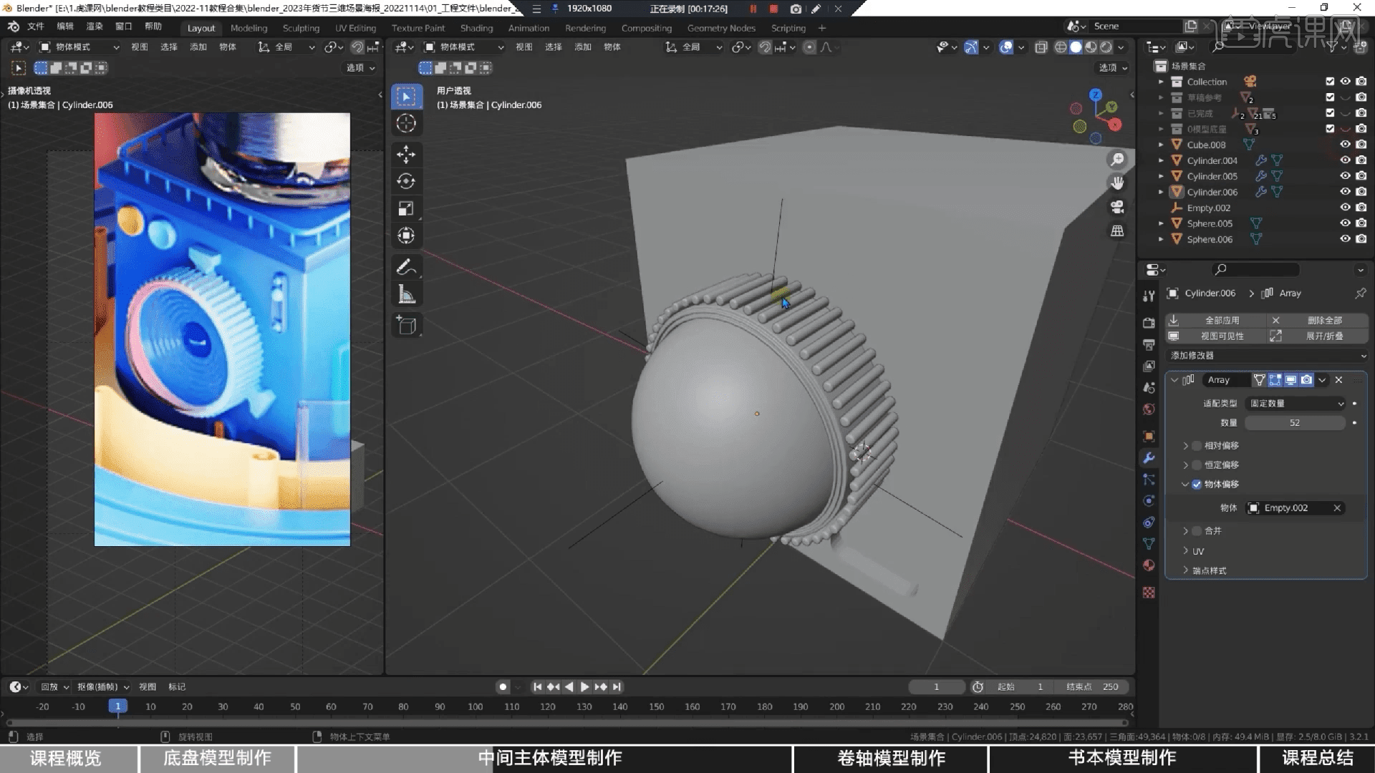Viewport: 1375px width, 773px height.
Task: Open Array modifier extra options arrow
Action: click(x=1322, y=380)
